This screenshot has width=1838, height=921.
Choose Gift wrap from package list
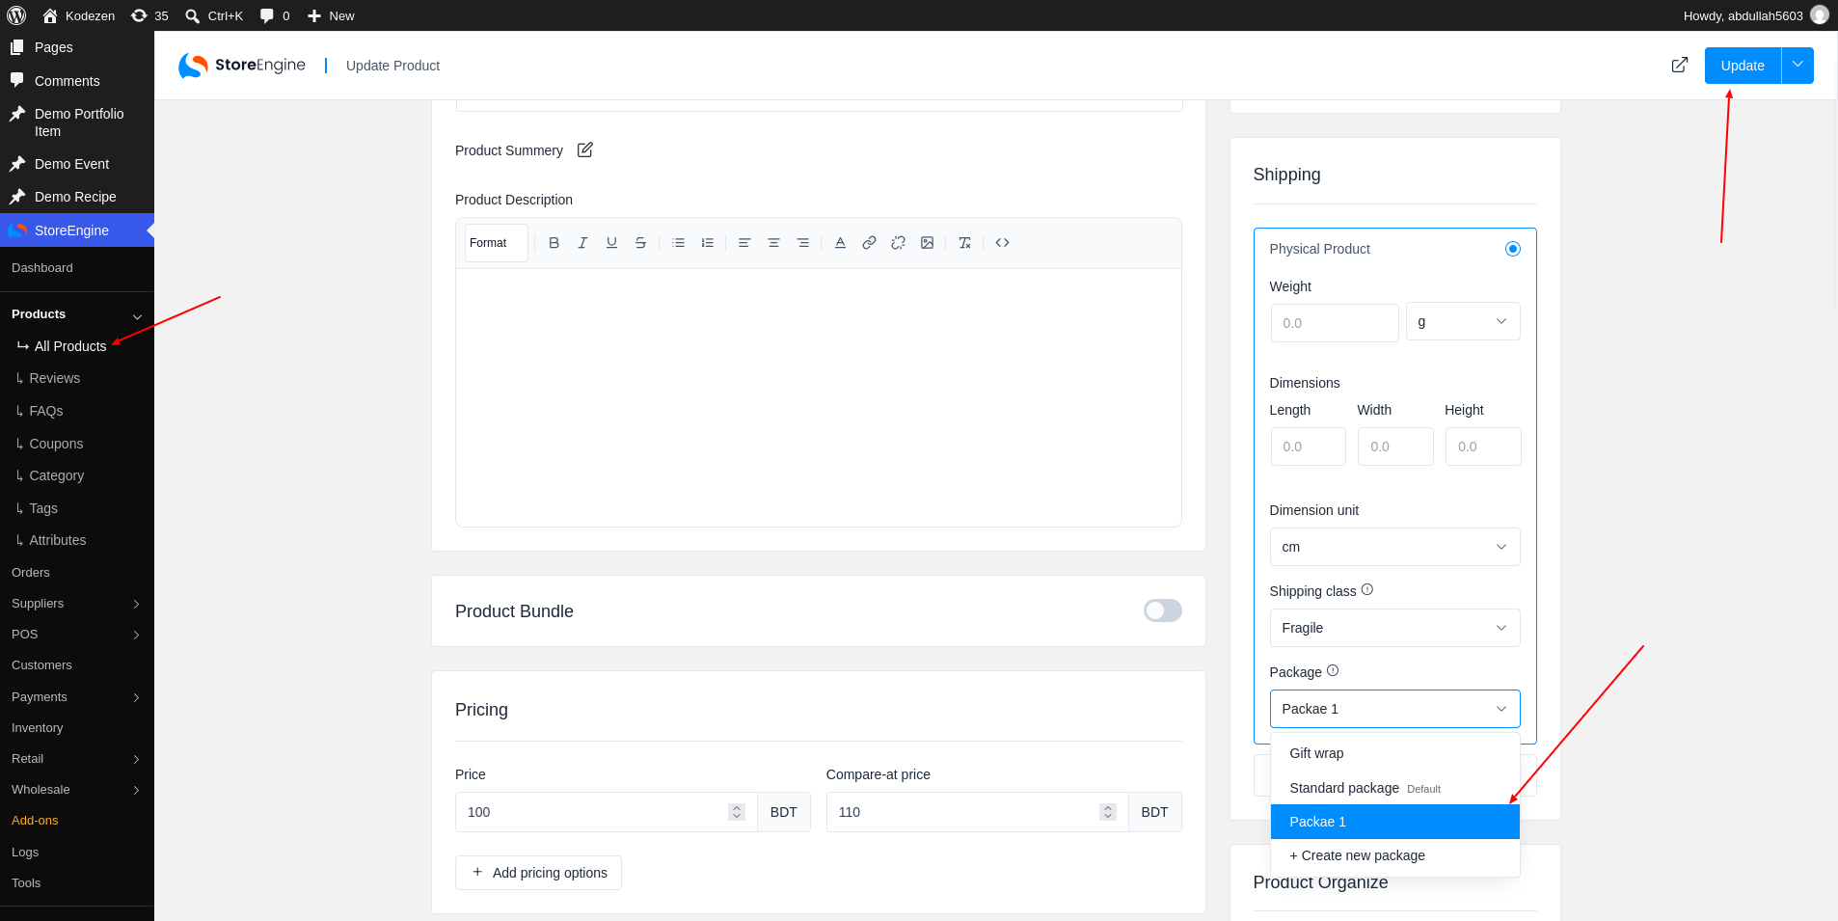[1394, 753]
